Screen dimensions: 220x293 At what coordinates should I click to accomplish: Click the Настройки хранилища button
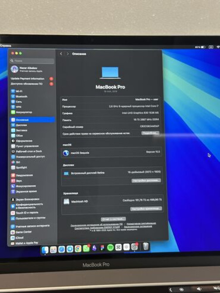click(x=146, y=209)
